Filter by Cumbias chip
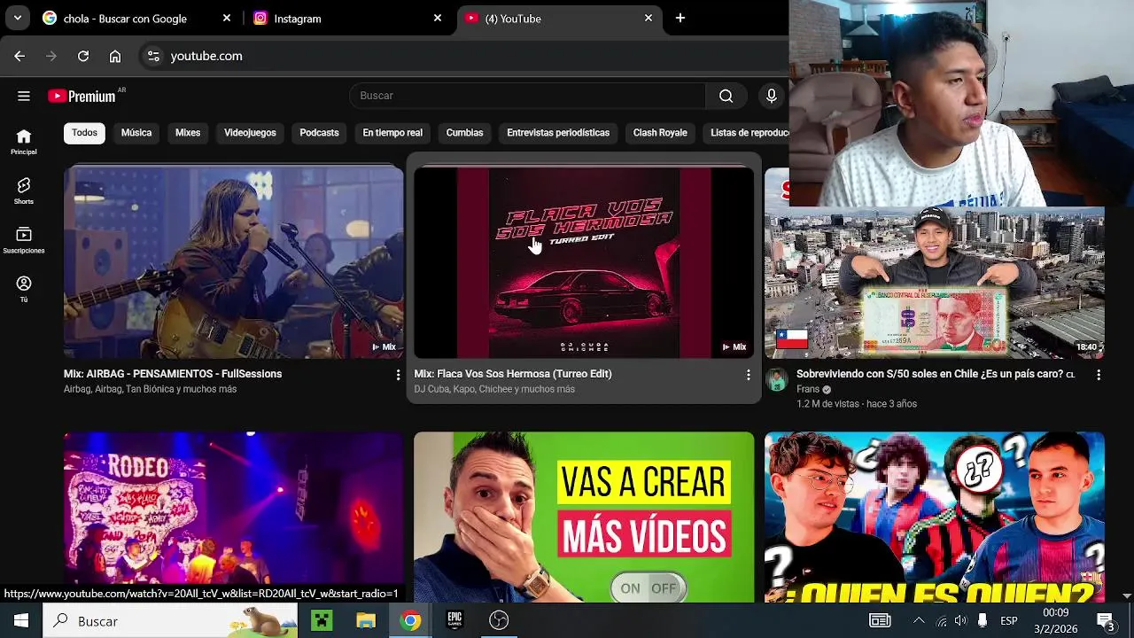This screenshot has width=1134, height=638. click(x=464, y=133)
